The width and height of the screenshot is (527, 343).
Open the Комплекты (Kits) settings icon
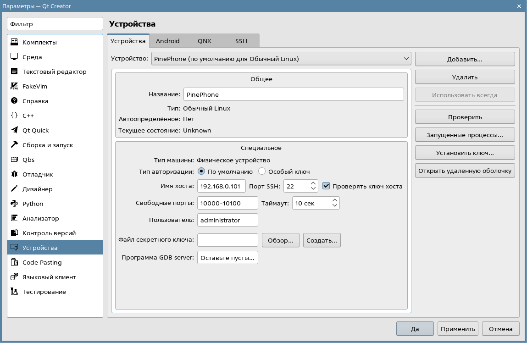tap(14, 42)
